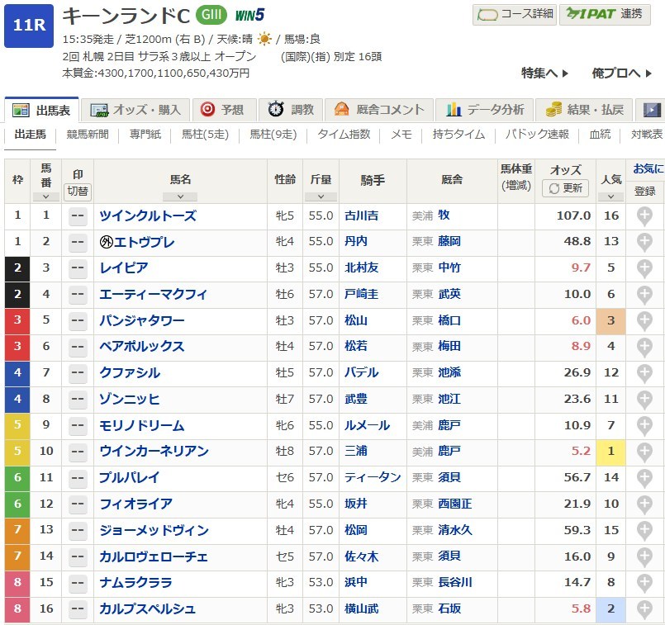
Task: Open jockey page for 横山武
Action: click(361, 608)
